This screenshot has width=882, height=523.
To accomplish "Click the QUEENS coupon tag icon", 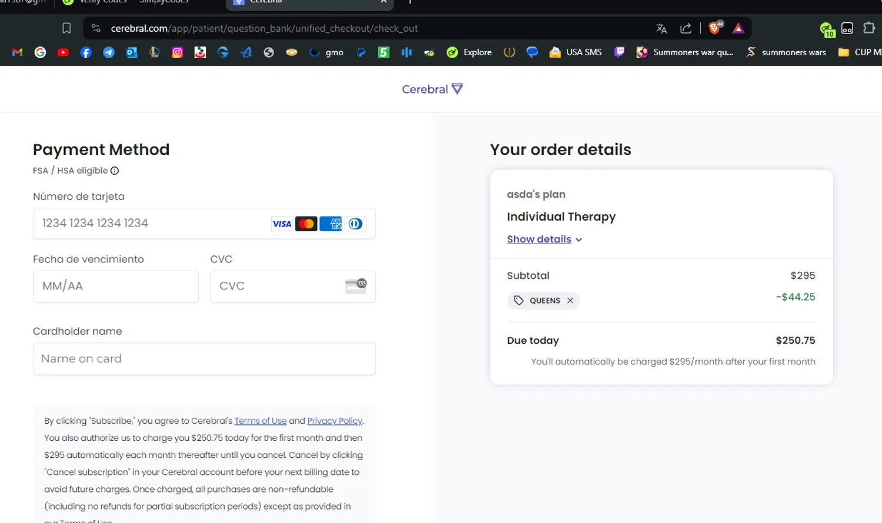I will (x=519, y=301).
